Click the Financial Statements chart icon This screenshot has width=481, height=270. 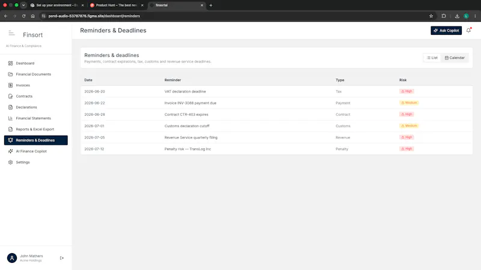(x=10, y=118)
